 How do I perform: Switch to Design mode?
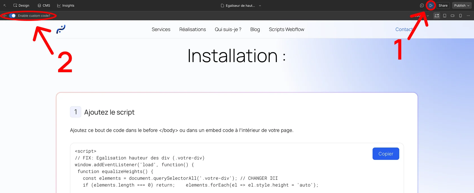(21, 5)
